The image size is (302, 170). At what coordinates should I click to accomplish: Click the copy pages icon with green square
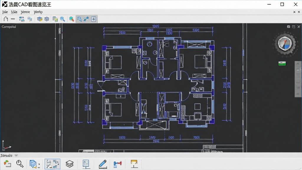click(55, 19)
